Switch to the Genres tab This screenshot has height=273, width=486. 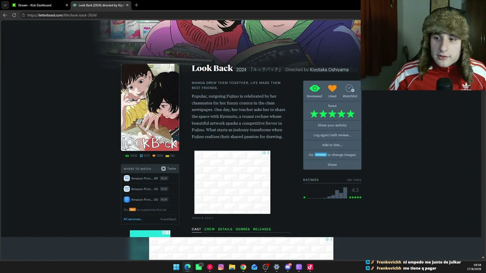click(243, 229)
